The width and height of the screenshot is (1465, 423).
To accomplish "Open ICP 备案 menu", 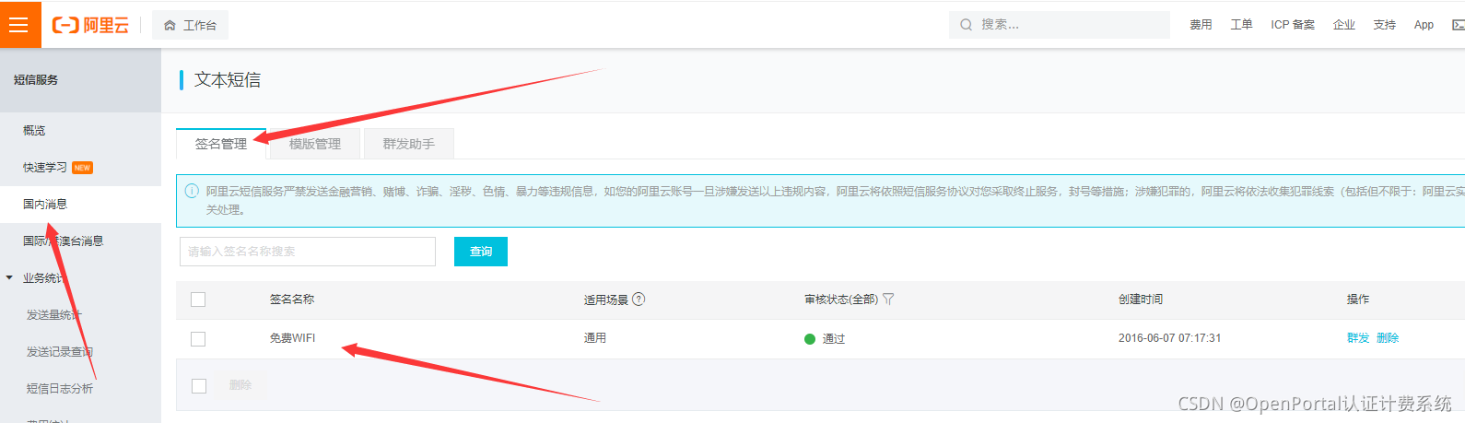I will pos(1293,25).
